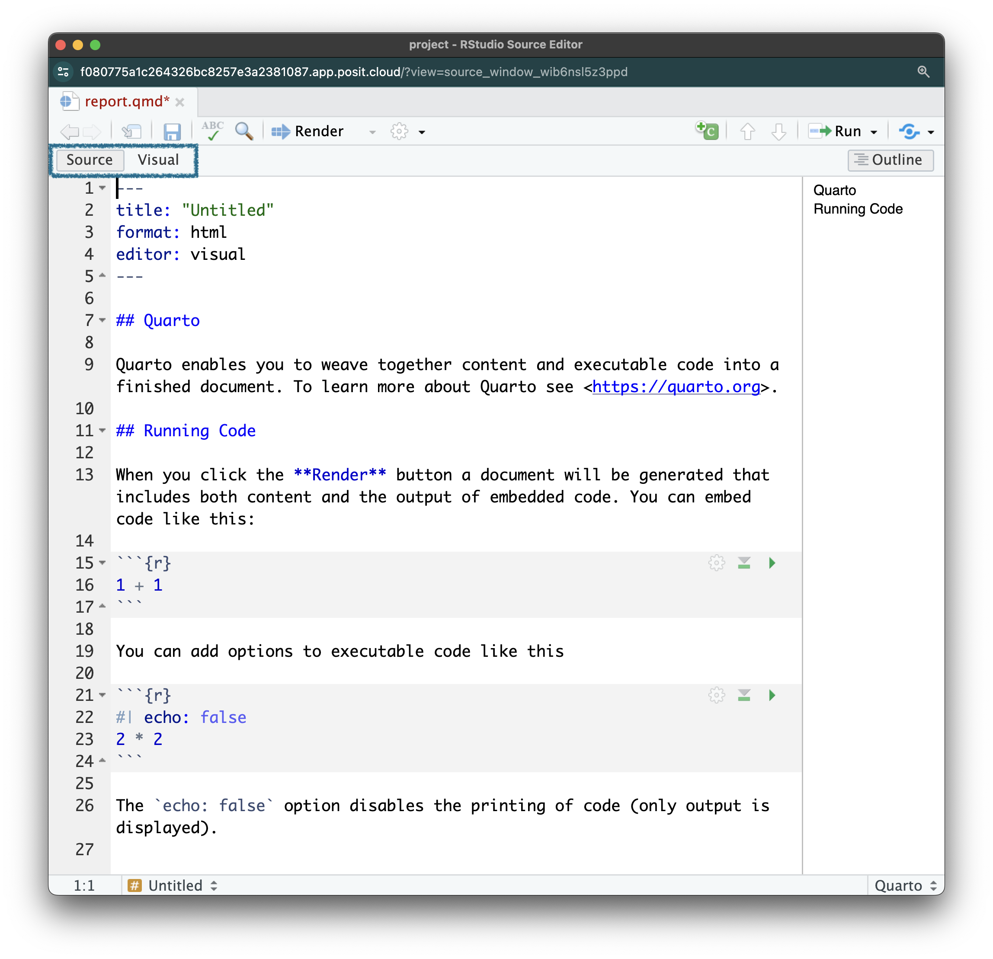Run the 1 + 1 code chunk
The image size is (993, 959).
coord(772,563)
